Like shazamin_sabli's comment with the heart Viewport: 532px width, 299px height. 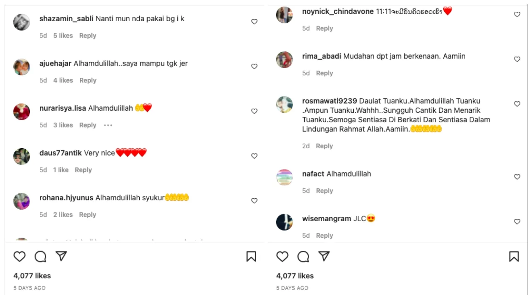(254, 22)
